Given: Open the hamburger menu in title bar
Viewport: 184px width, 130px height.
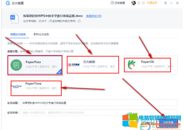Looking at the screenshot, I should click(166, 3).
